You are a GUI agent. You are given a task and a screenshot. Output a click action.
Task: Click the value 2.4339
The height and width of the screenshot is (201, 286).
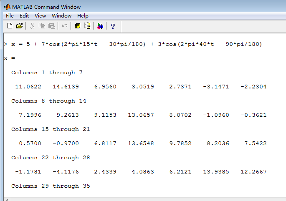[105, 172]
